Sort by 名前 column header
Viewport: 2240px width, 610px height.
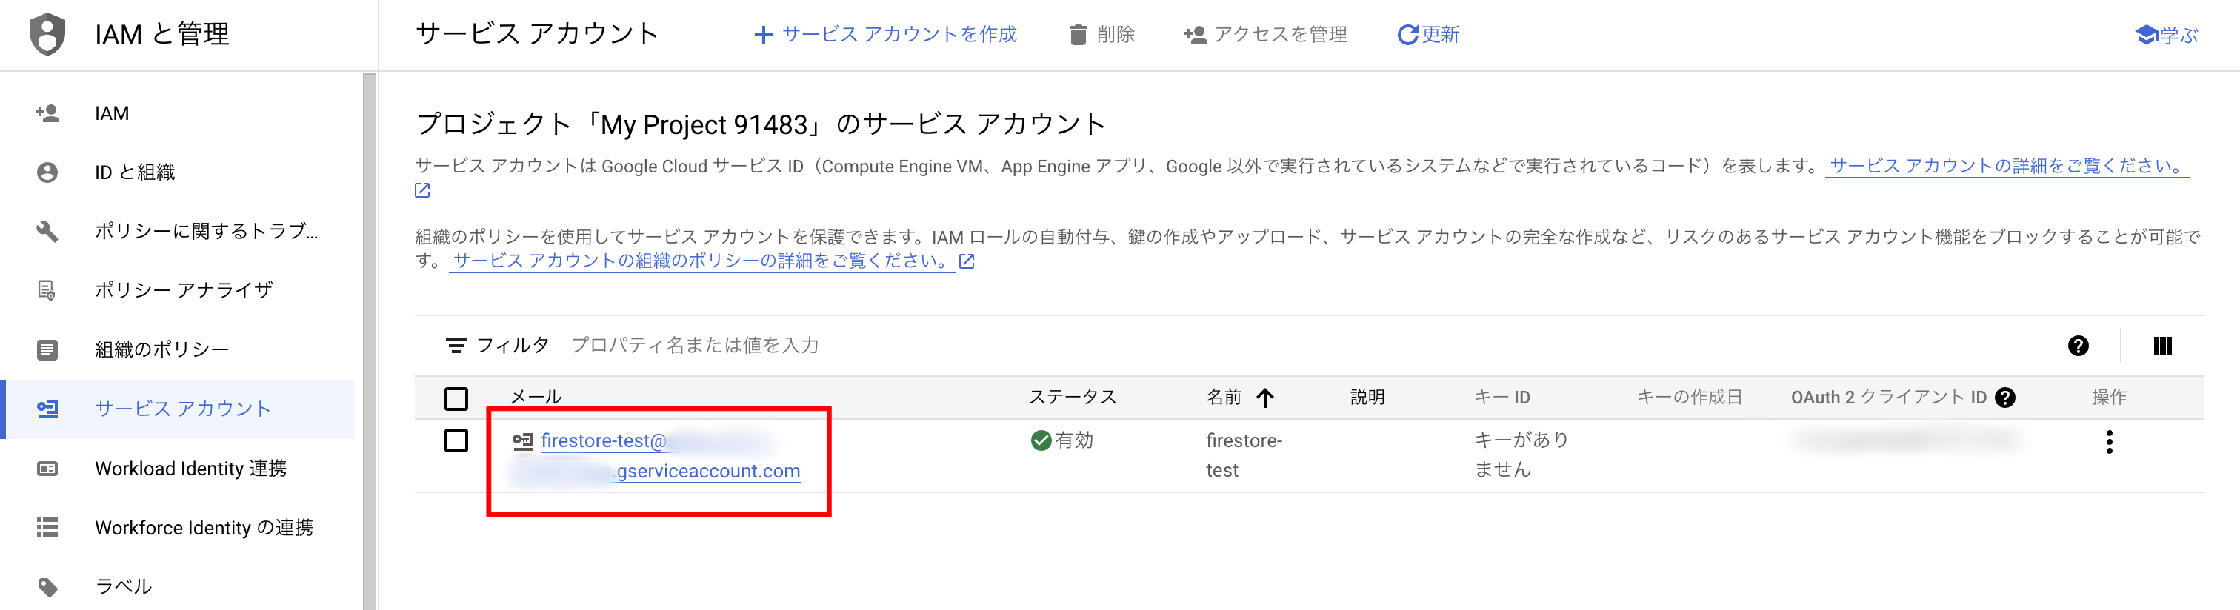tap(1224, 397)
